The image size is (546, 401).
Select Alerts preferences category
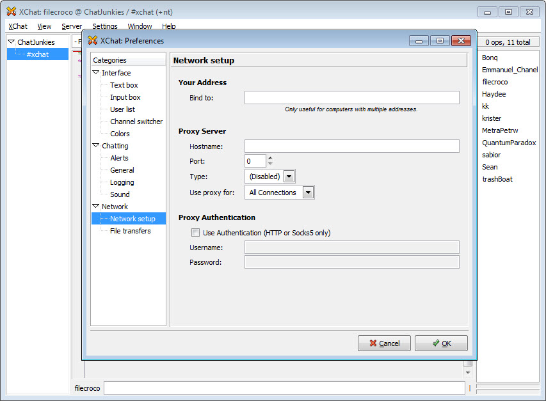pyautogui.click(x=120, y=158)
